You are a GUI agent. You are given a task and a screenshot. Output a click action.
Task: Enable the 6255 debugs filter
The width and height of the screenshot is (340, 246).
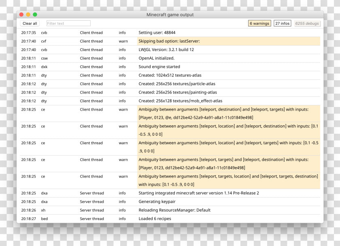[x=307, y=24]
